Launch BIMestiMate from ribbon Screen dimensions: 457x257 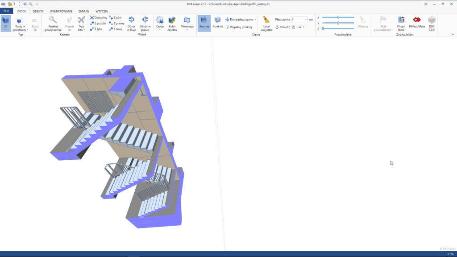click(x=417, y=20)
